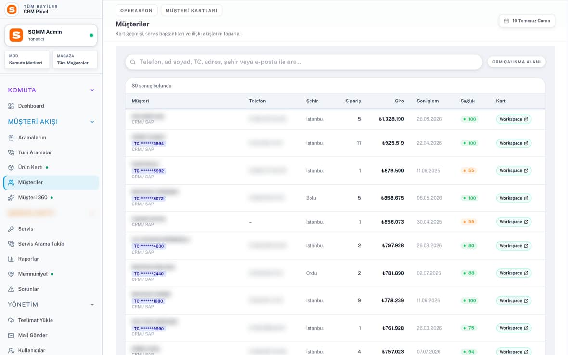Open Tüm Aramalar phone icon
Image resolution: width=568 pixels, height=355 pixels.
[x=11, y=152]
